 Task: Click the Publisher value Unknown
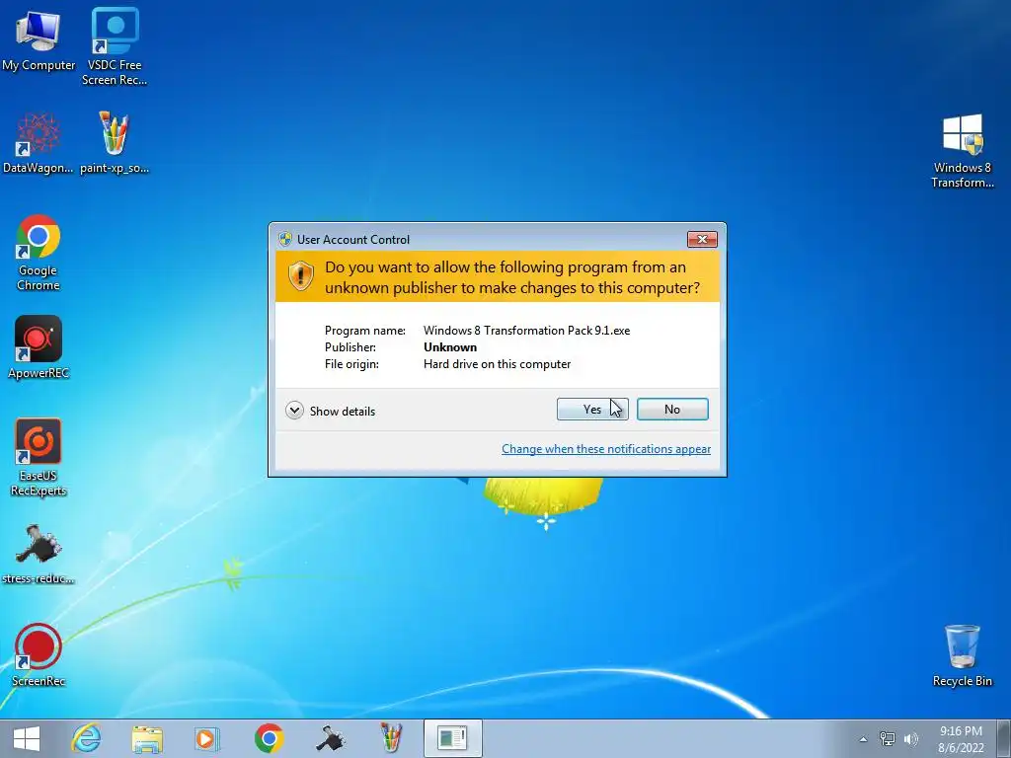tap(450, 346)
